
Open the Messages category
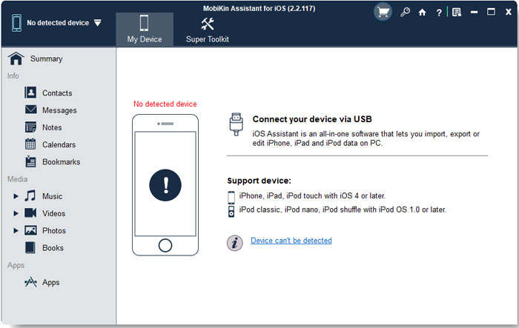(x=59, y=110)
